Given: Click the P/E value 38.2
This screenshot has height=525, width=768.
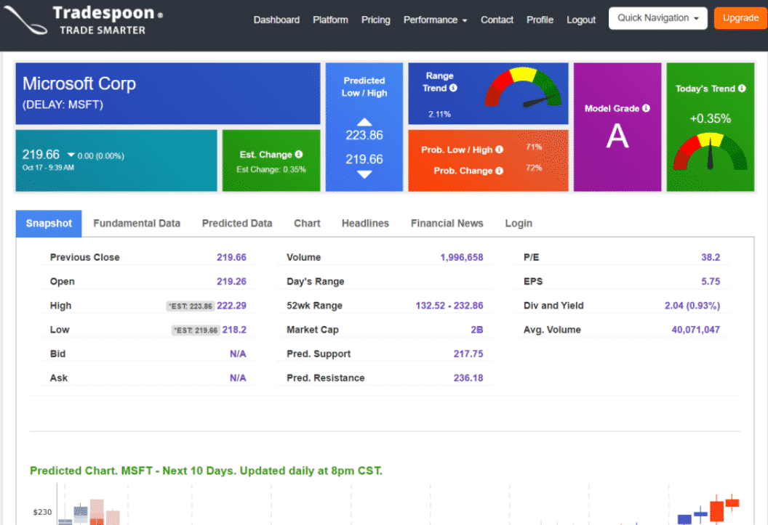Looking at the screenshot, I should [711, 257].
